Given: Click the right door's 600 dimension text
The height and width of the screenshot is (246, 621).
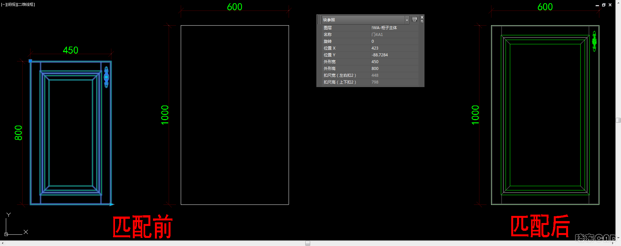Looking at the screenshot, I should 545,7.
